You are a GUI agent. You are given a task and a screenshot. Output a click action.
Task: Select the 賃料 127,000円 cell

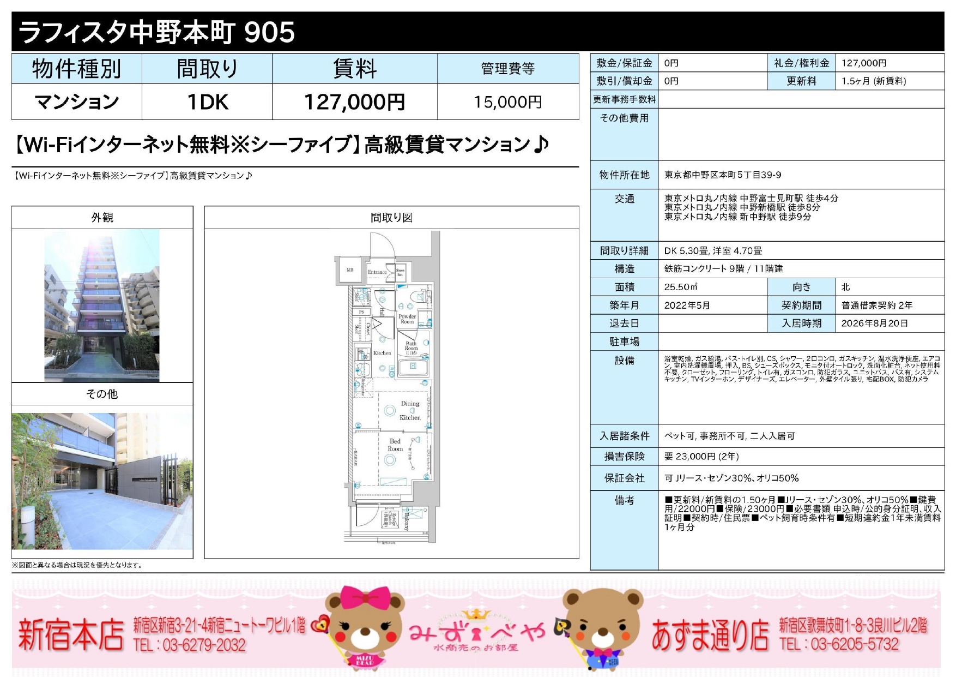point(354,102)
